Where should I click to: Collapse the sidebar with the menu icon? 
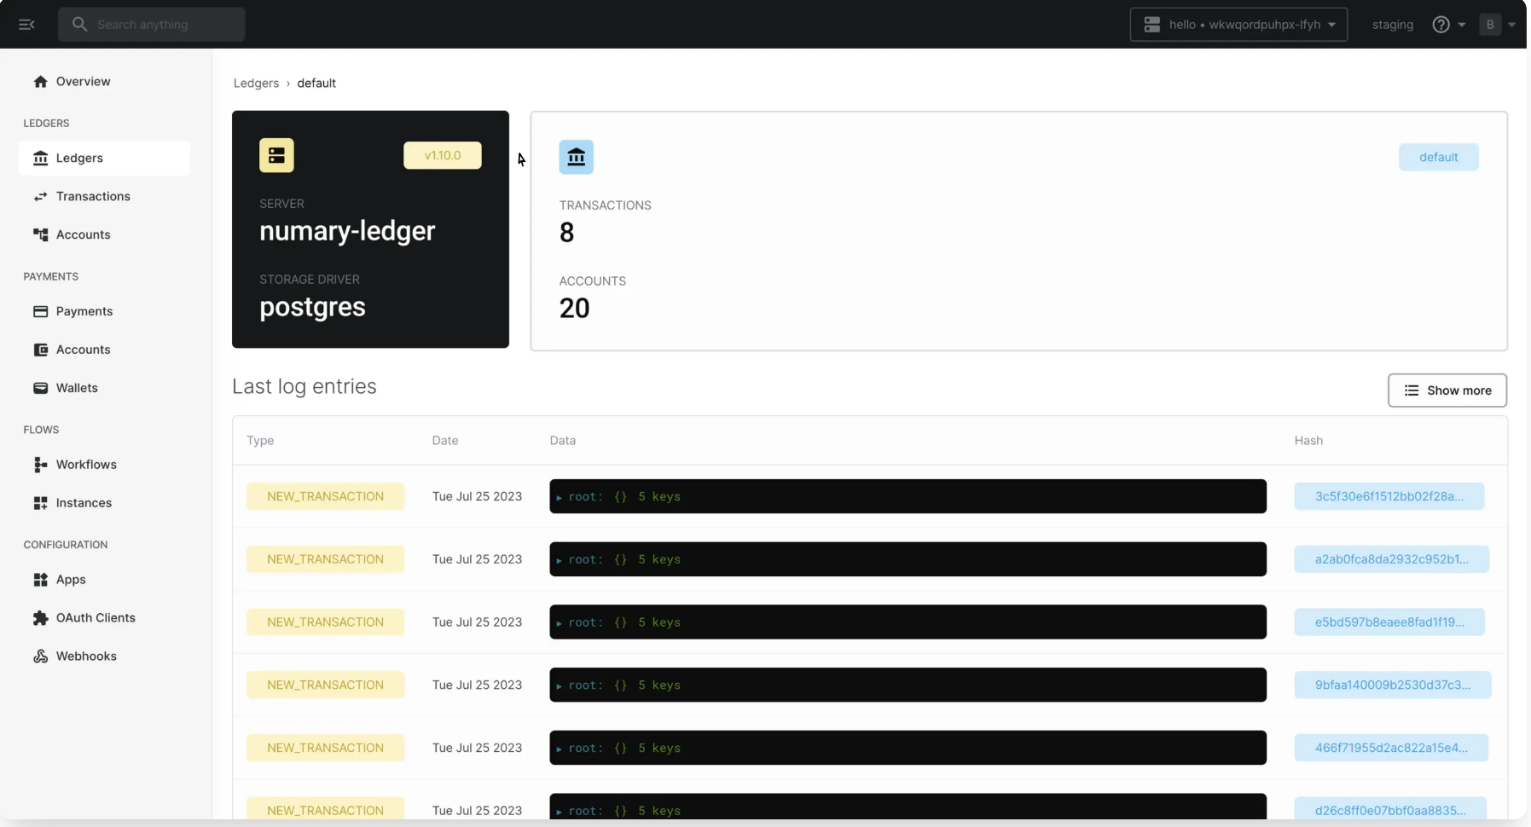click(26, 25)
